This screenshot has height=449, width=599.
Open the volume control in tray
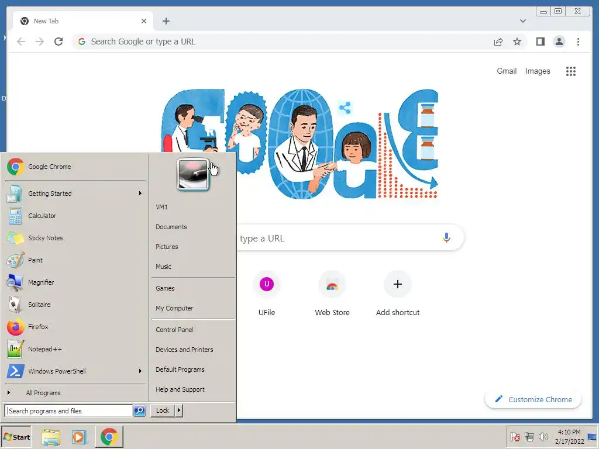click(543, 437)
